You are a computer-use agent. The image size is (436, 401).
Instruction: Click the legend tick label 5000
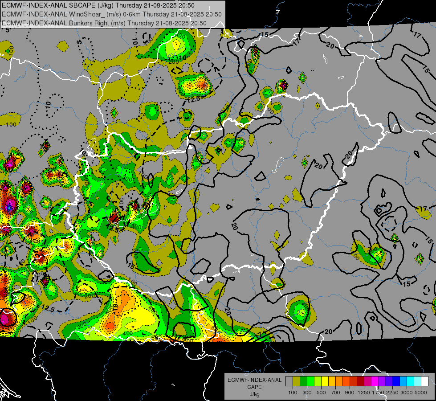(421, 393)
